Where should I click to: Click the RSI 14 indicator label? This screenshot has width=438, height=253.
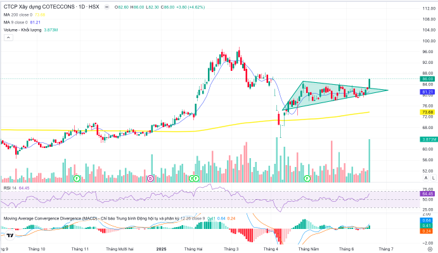click(x=10, y=188)
